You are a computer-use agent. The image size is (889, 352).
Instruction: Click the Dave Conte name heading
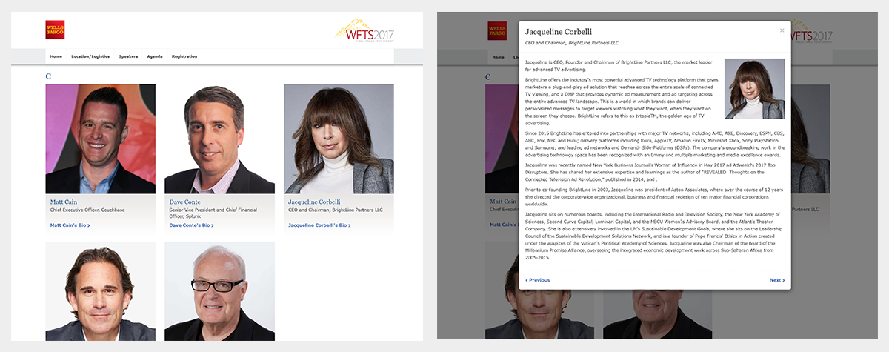187,202
